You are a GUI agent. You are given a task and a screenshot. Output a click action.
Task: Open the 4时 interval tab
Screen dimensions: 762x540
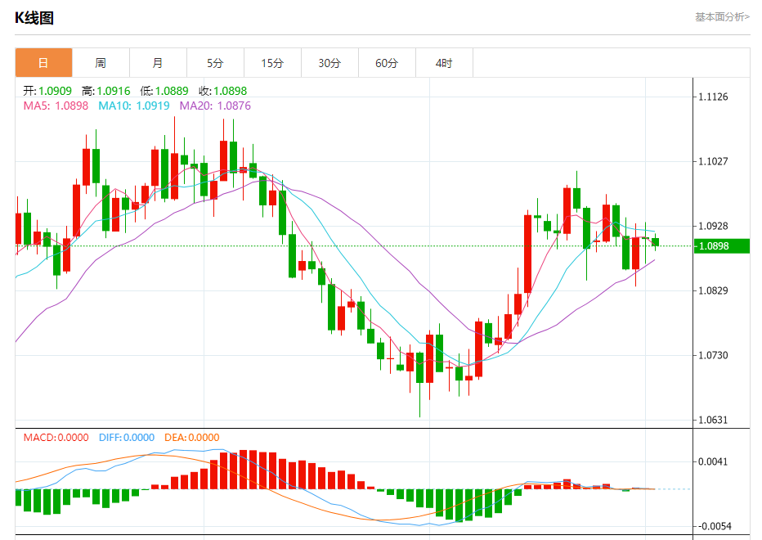pos(444,63)
